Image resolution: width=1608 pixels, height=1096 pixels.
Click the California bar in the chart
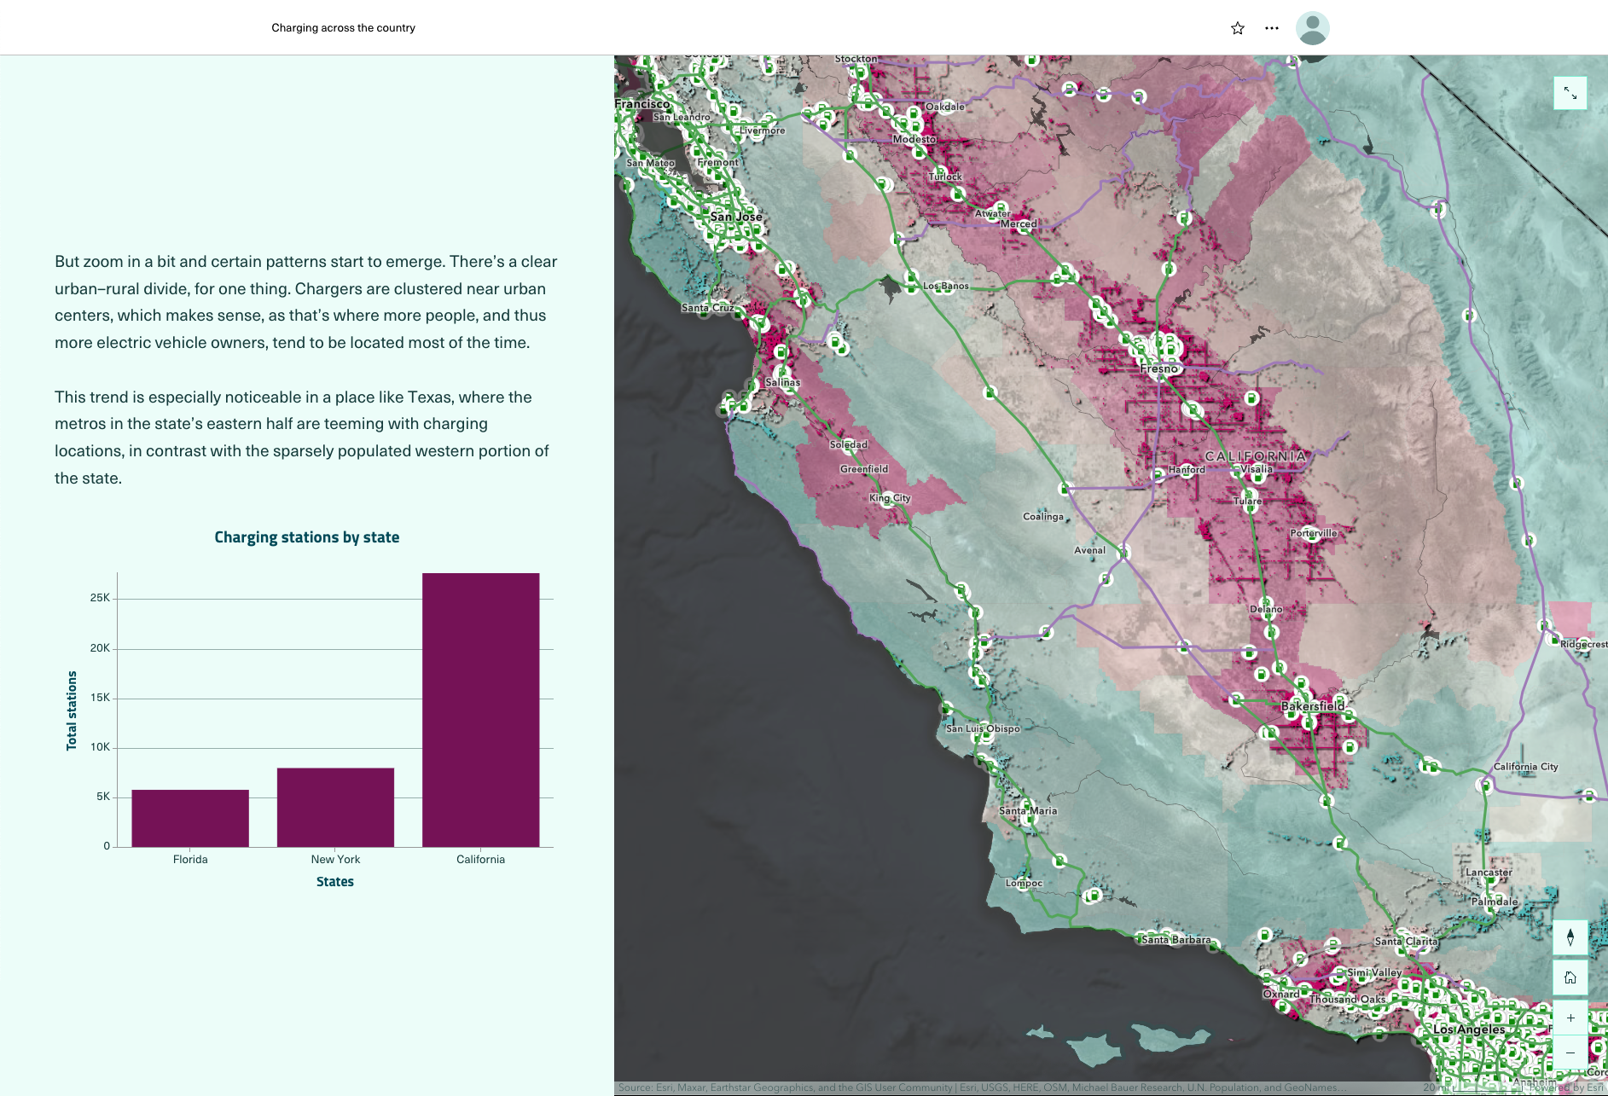pyautogui.click(x=480, y=710)
